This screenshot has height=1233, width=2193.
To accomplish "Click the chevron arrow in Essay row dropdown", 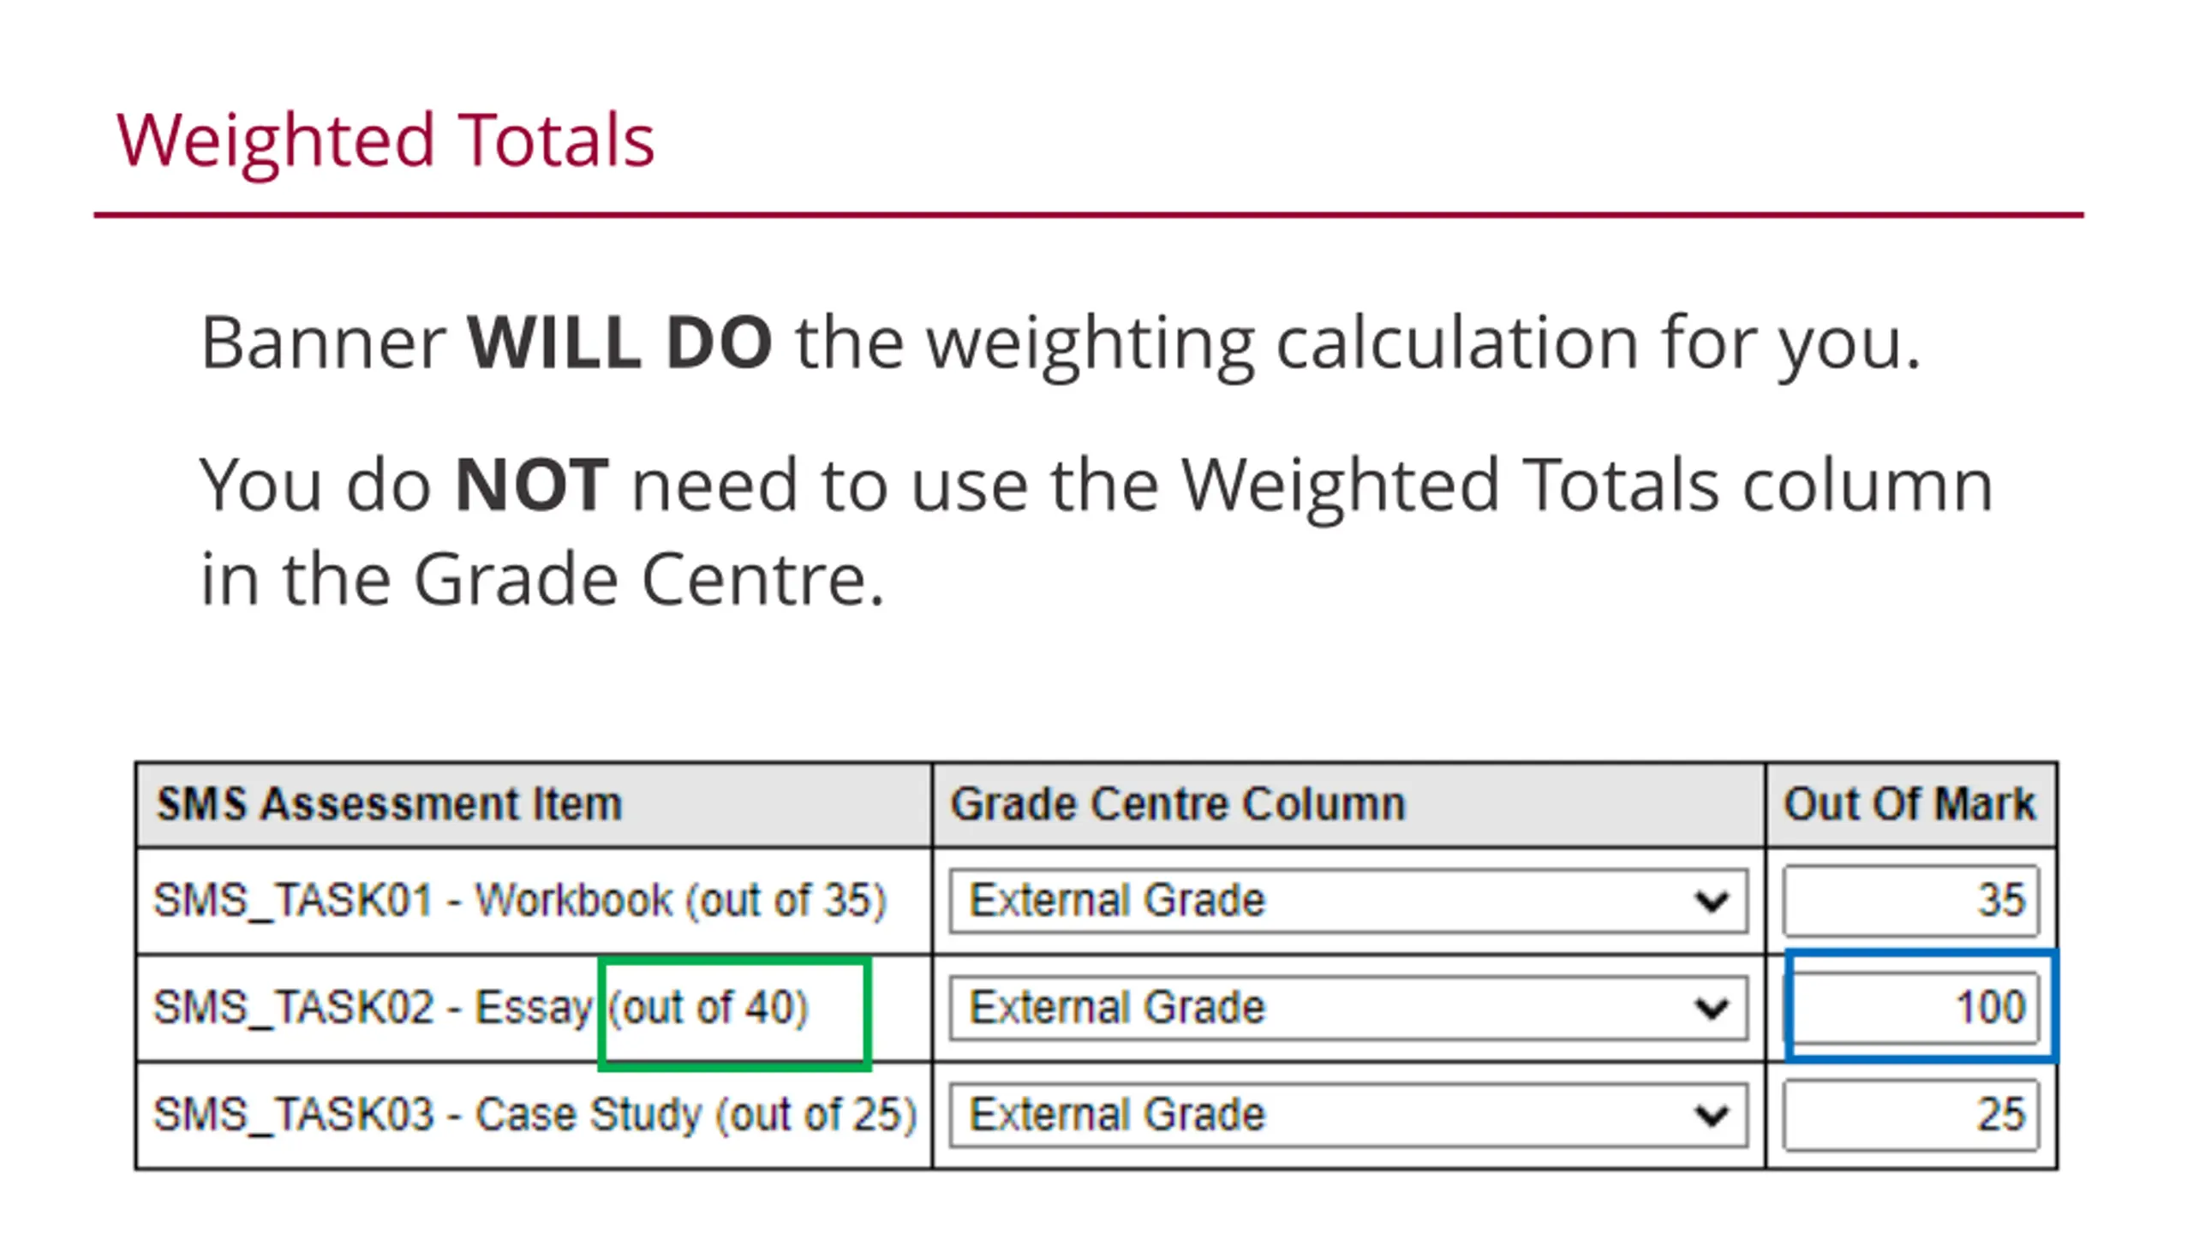I will click(x=1712, y=1009).
